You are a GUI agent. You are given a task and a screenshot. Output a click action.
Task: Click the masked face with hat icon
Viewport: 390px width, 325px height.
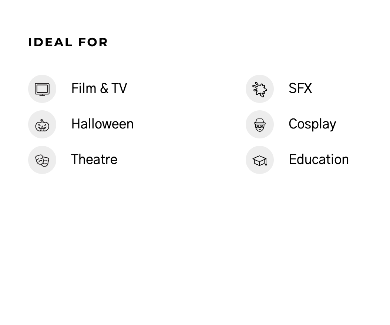260,125
